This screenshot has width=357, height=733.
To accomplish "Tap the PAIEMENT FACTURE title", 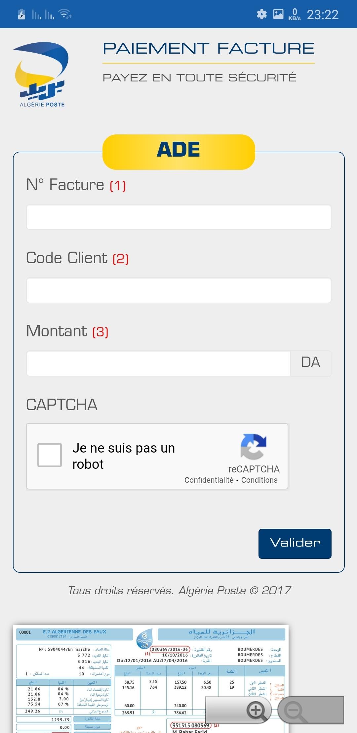I will pyautogui.click(x=208, y=48).
